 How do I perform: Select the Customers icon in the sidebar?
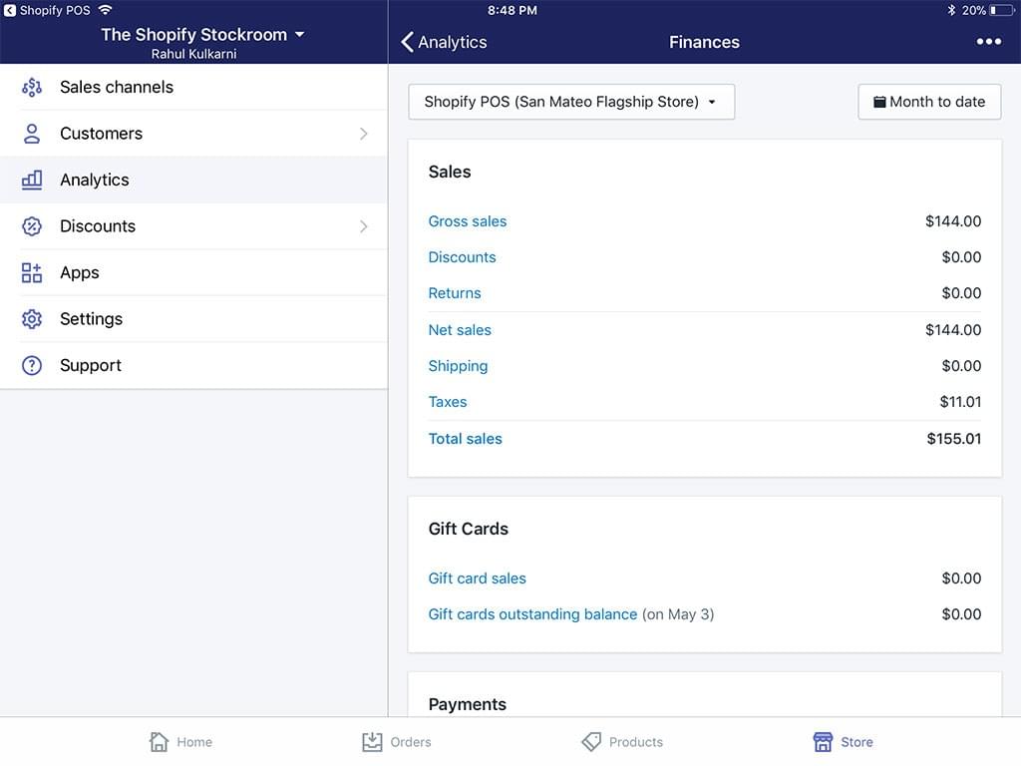(31, 133)
